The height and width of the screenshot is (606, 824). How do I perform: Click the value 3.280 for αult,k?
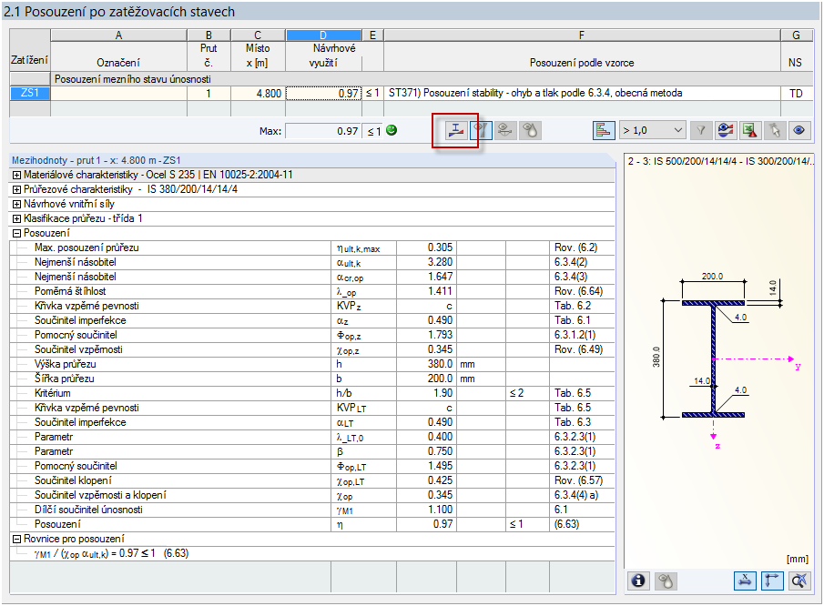coord(440,262)
